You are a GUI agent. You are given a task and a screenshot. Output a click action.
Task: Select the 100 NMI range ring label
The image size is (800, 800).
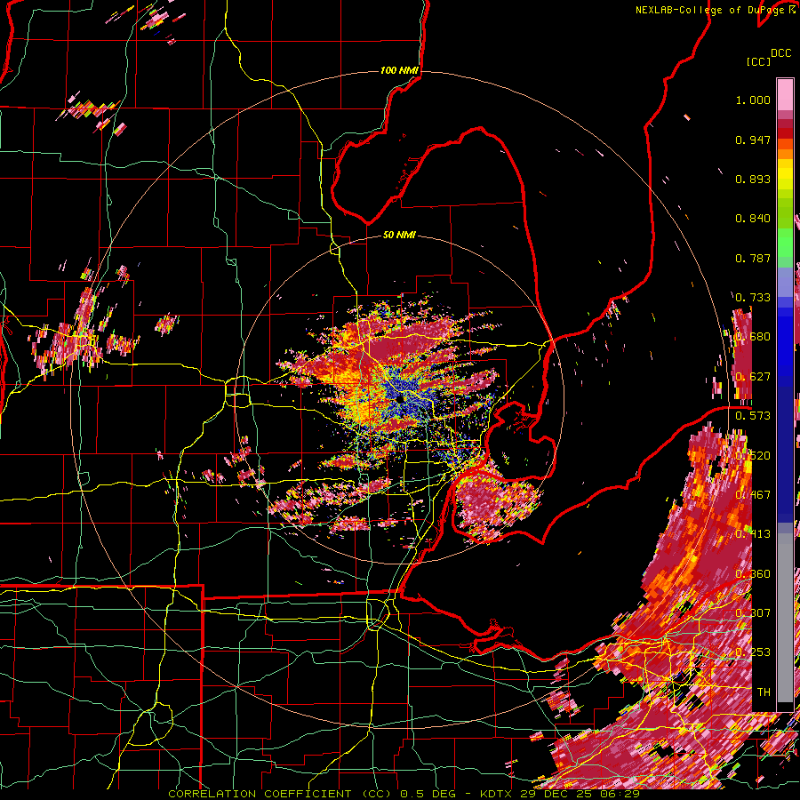399,70
